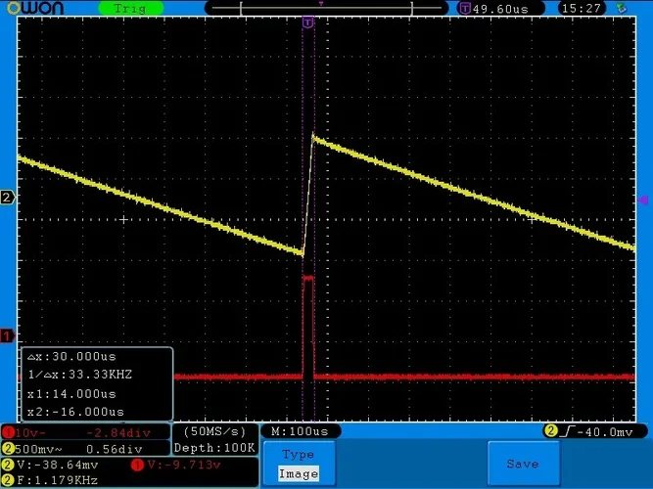Click the -2.84div channel 1 offset value

118,433
